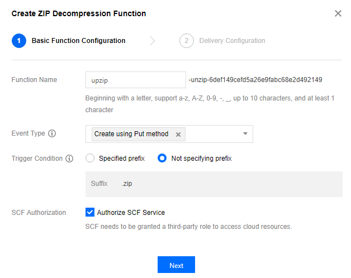The width and height of the screenshot is (351, 278).
Task: Toggle the Authorize SCF Service checkbox
Action: click(90, 212)
